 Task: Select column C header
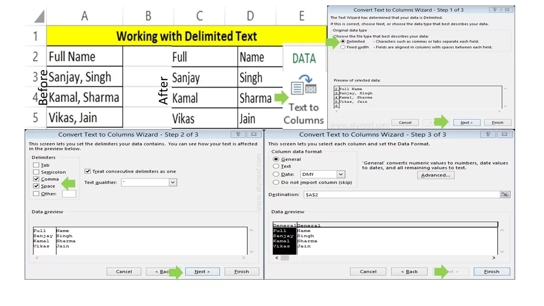pos(199,16)
